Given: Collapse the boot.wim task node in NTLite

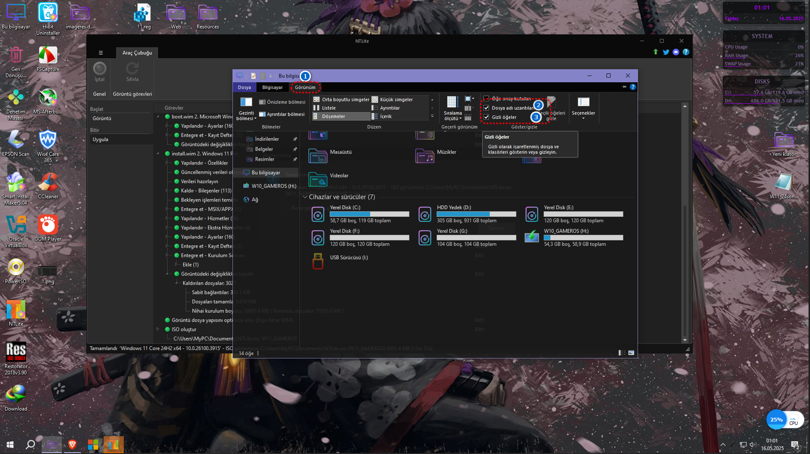Looking at the screenshot, I should (158, 116).
